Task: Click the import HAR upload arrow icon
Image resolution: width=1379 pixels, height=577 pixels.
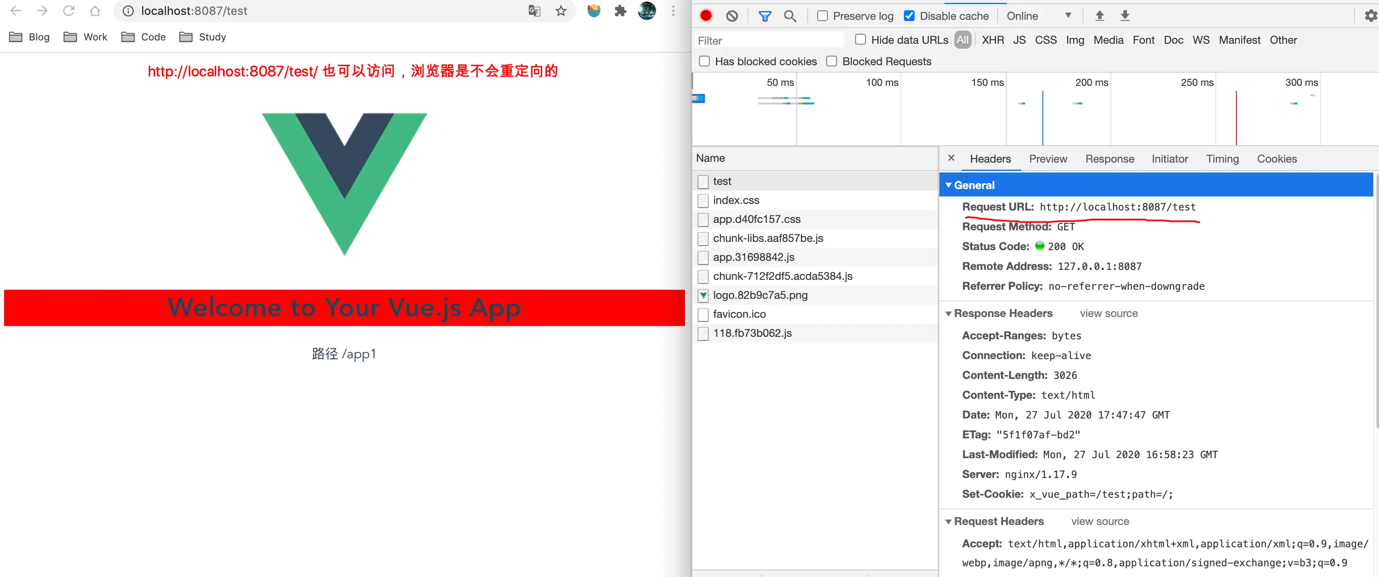Action: click(x=1099, y=15)
